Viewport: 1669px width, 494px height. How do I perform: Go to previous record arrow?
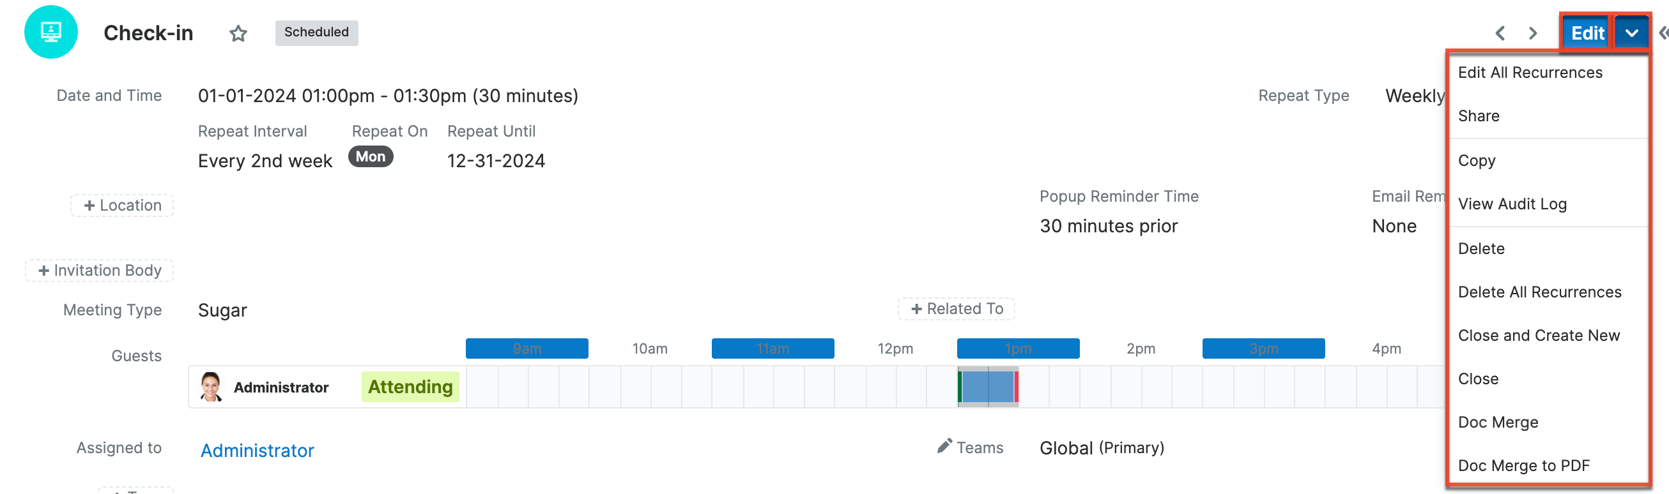1500,33
